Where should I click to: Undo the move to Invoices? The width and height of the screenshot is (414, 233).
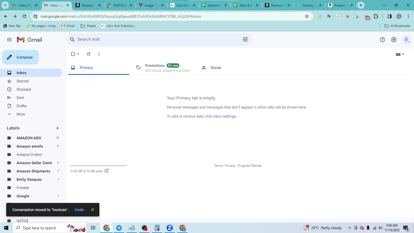pos(79,210)
